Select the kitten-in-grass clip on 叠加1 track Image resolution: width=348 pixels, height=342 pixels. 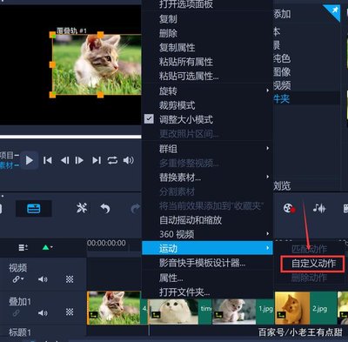pos(117,308)
